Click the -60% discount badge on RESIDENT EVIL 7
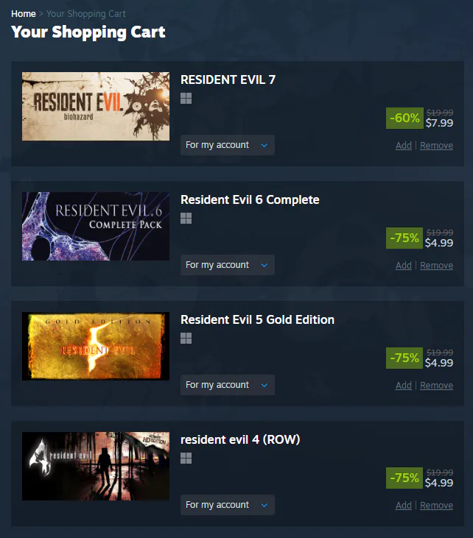Screen dimensions: 473x538 (404, 118)
